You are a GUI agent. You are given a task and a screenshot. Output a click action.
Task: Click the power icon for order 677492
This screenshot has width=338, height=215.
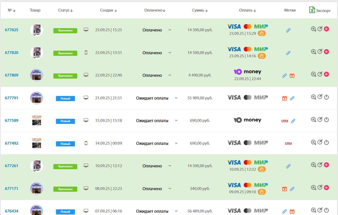[326, 142]
